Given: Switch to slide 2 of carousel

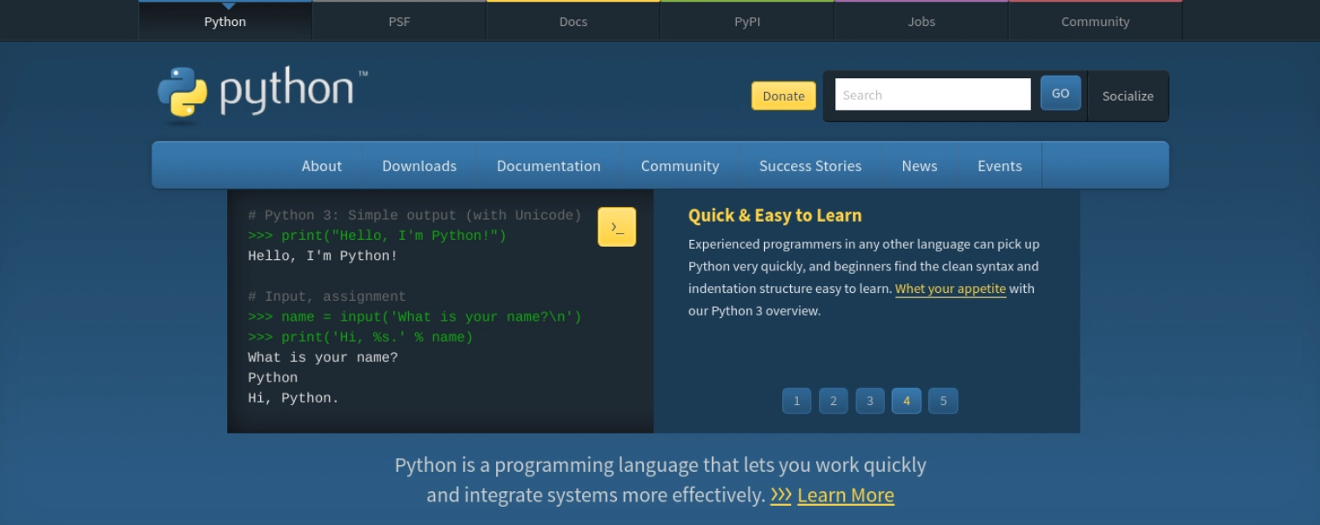Looking at the screenshot, I should pos(833,401).
